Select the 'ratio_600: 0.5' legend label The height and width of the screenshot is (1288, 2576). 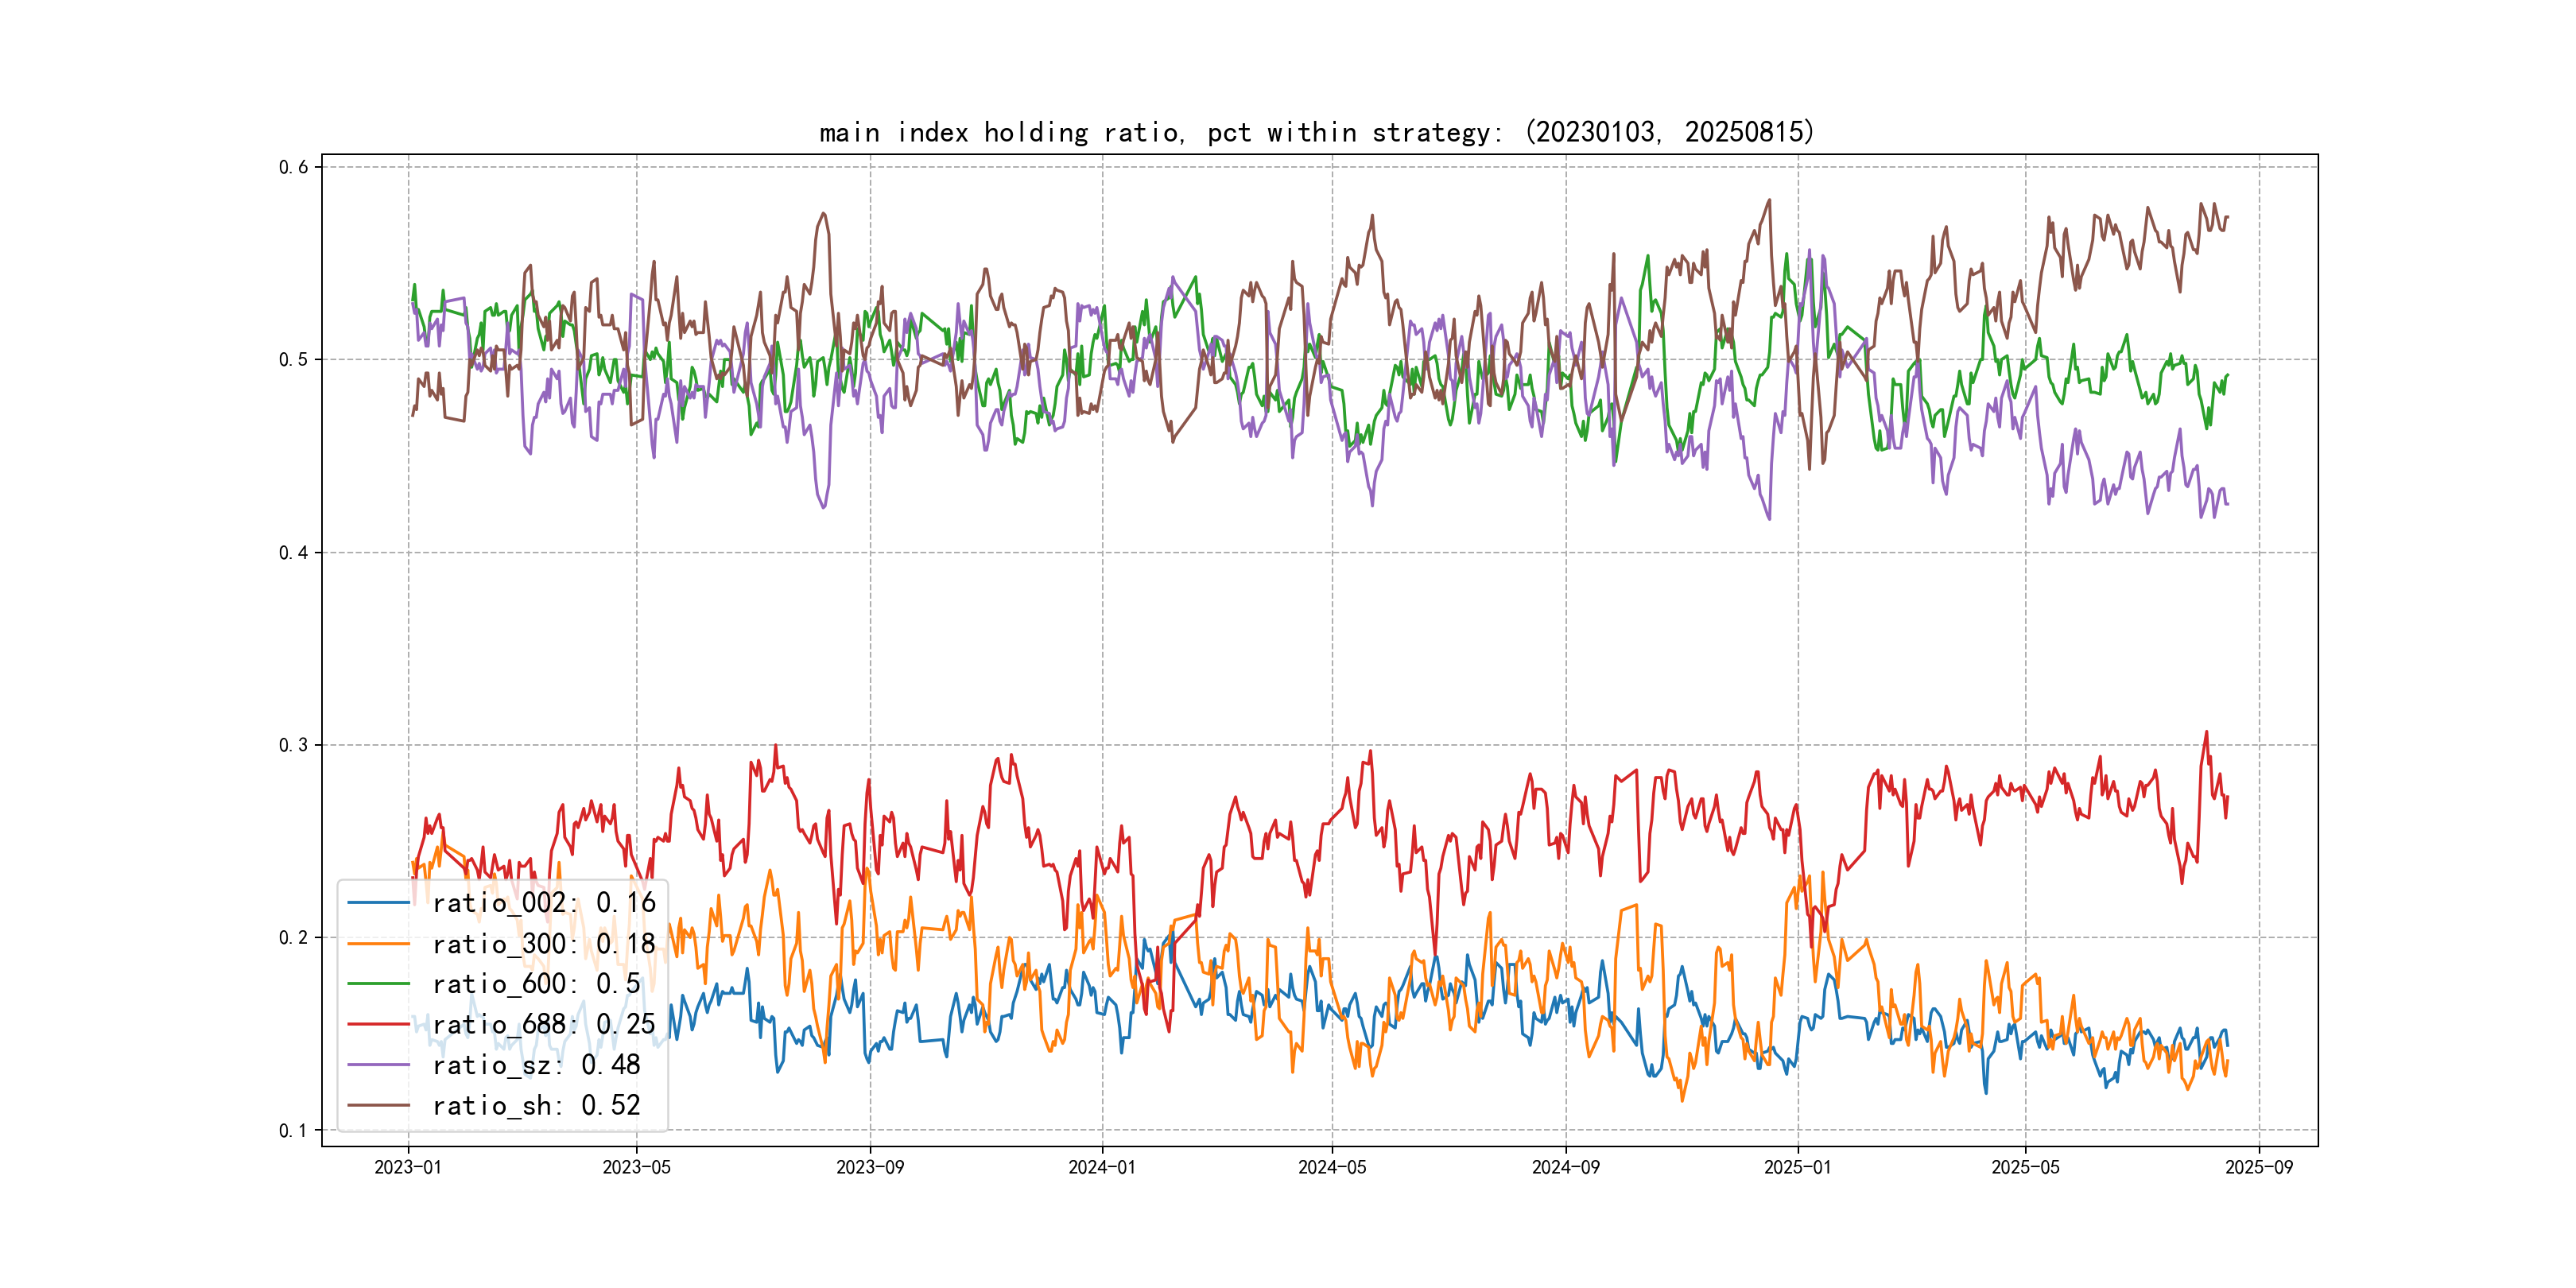(x=536, y=984)
